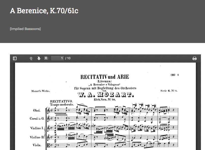The width and height of the screenshot is (205, 150).
Task: Click the page label "頁:" in toolbar
Action: pos(46,58)
